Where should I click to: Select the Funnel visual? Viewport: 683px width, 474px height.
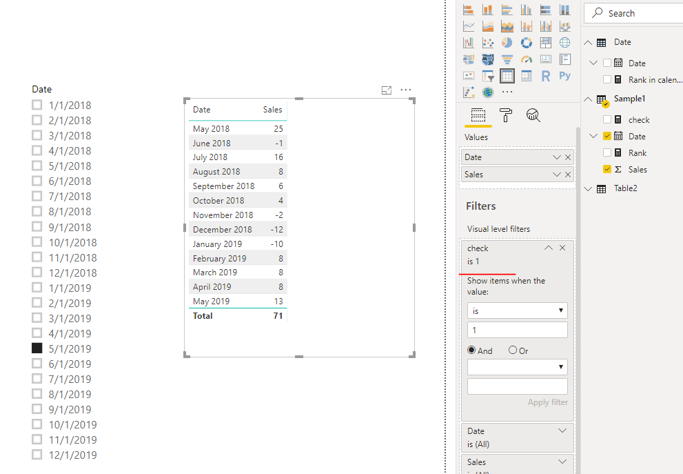(x=507, y=59)
